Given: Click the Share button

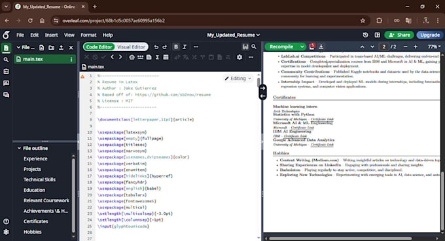Looking at the screenshot, I should point(399,35).
